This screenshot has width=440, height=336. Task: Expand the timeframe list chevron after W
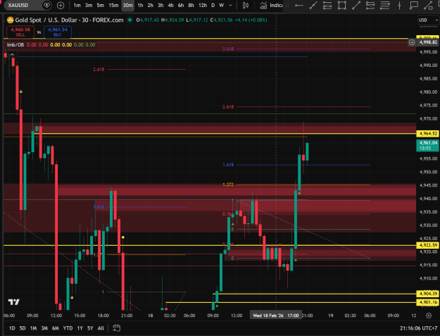click(230, 6)
